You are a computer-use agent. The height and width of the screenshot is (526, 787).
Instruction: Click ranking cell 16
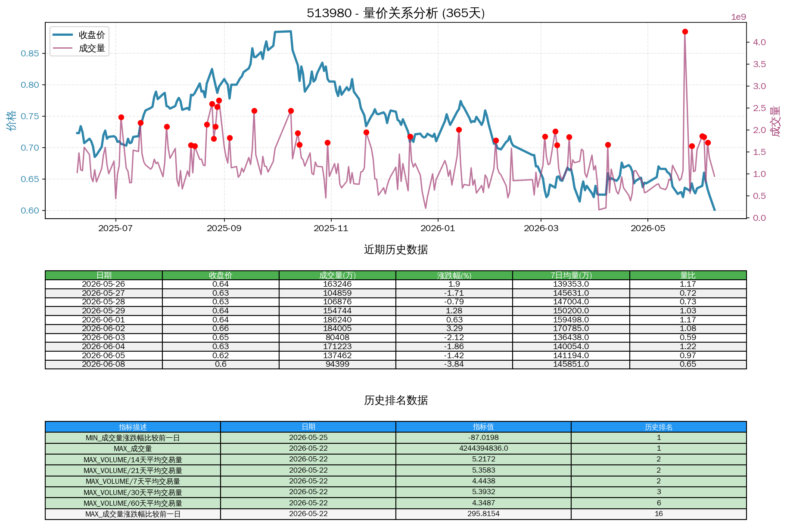[x=659, y=514]
